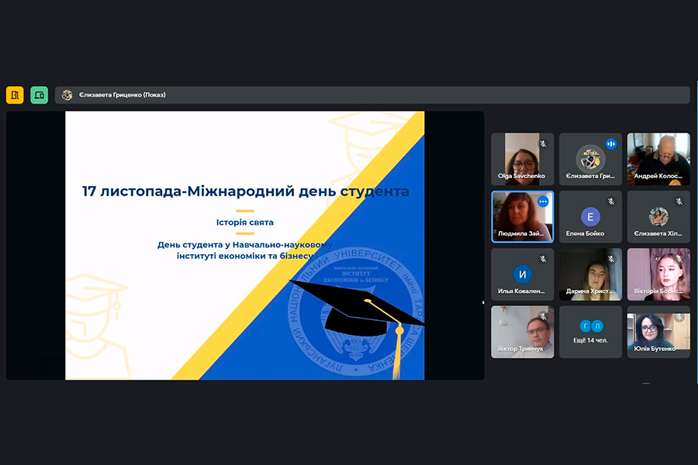The width and height of the screenshot is (698, 465).
Task: Click the green screen-share devices icon
Action: pos(39,95)
